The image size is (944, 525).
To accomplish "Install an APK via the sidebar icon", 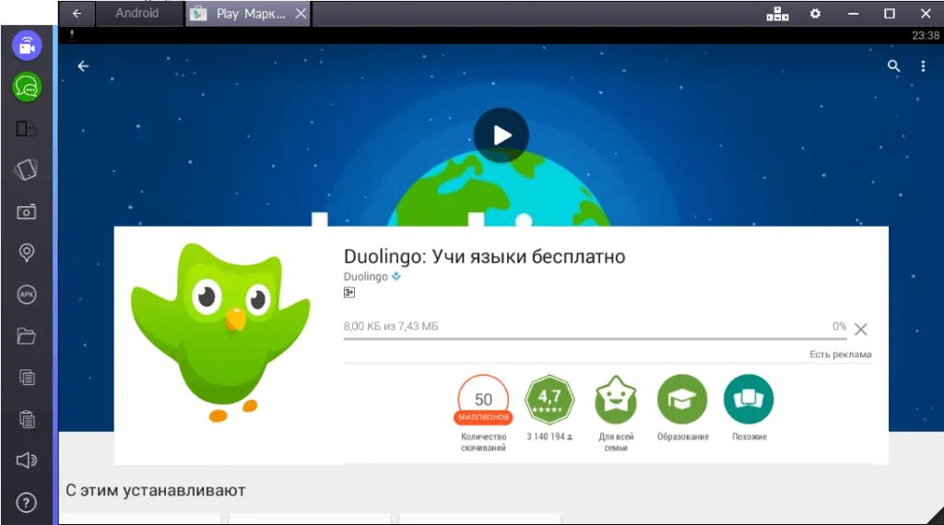I will (x=27, y=294).
